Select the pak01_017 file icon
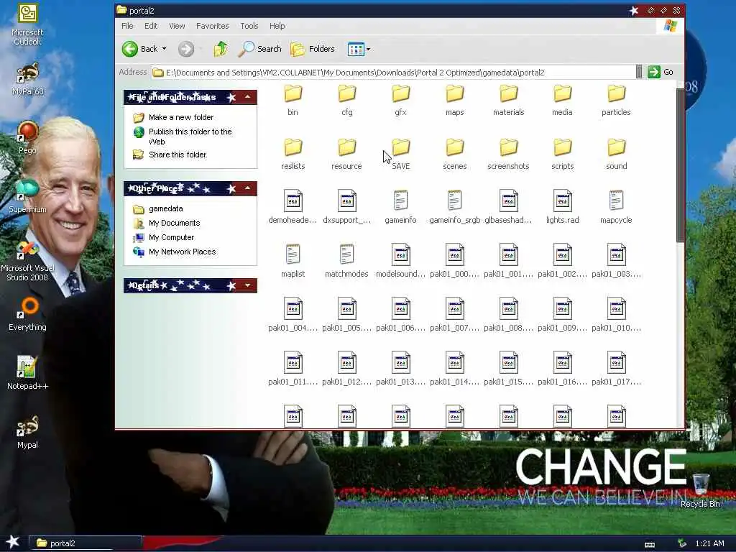The width and height of the screenshot is (736, 552). pos(616,362)
